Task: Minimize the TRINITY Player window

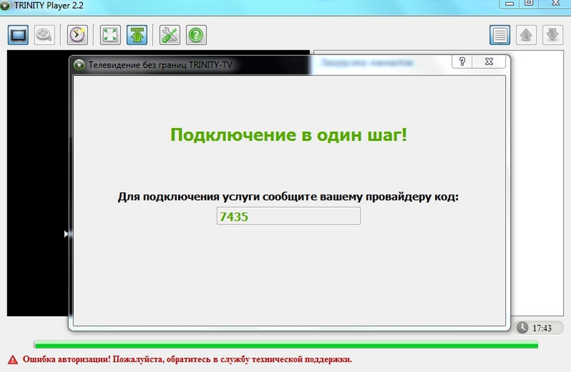Action: click(x=509, y=3)
